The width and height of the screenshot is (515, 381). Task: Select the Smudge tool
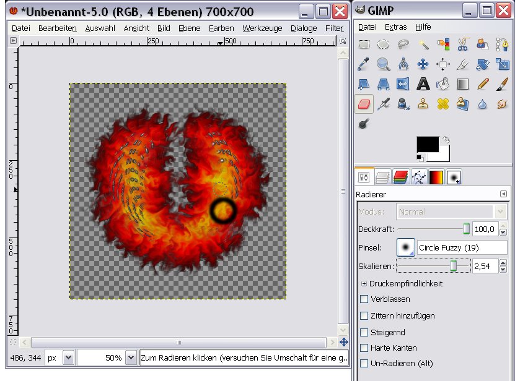(502, 105)
